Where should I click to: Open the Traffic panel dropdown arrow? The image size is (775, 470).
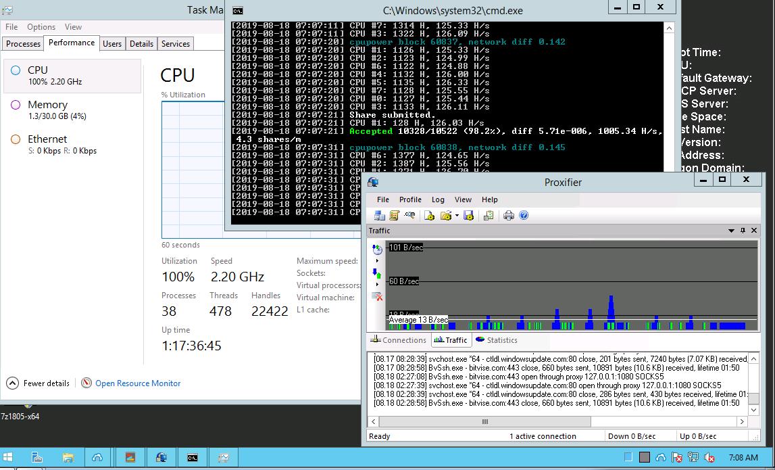[731, 231]
